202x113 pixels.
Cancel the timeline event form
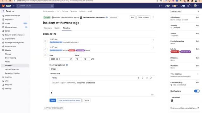[86, 100]
